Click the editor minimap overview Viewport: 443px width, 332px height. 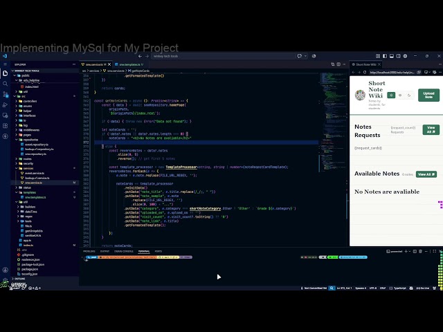334,158
